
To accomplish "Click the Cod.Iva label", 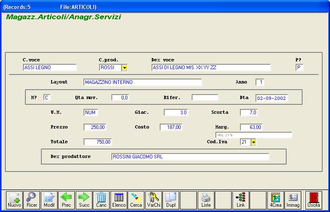I will point(217,142).
